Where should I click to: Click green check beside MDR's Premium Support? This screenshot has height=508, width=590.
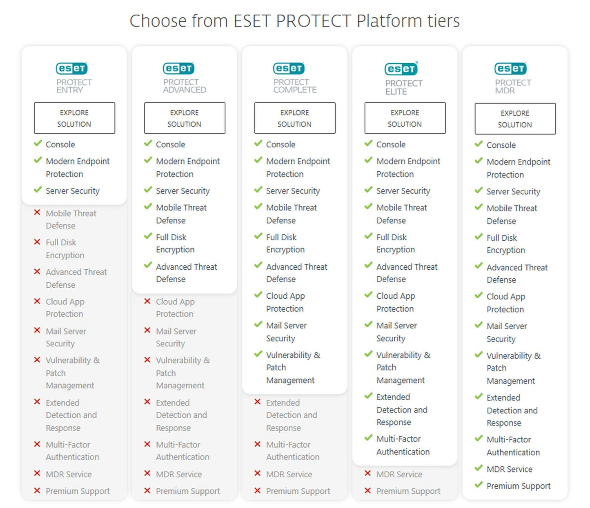479,485
